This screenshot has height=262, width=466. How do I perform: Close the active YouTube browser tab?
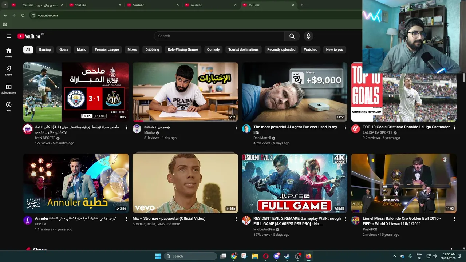click(x=293, y=5)
